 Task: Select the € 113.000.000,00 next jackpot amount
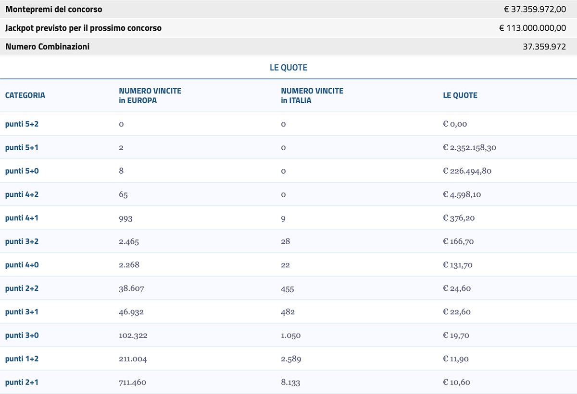pos(533,28)
